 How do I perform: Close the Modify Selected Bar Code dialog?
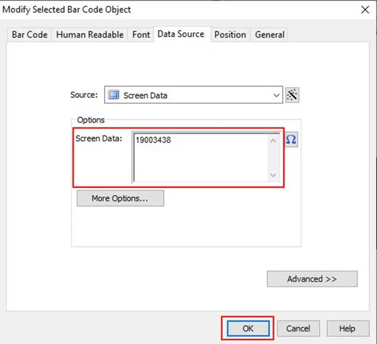(x=363, y=9)
